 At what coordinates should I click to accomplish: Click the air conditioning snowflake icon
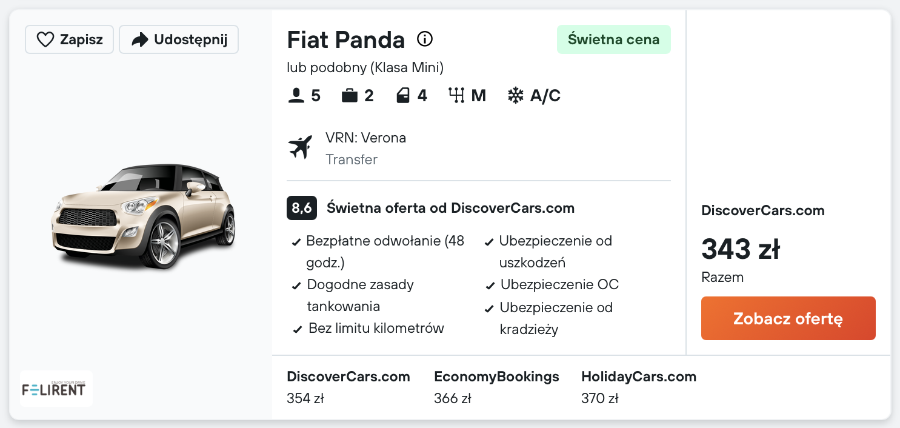click(x=515, y=96)
